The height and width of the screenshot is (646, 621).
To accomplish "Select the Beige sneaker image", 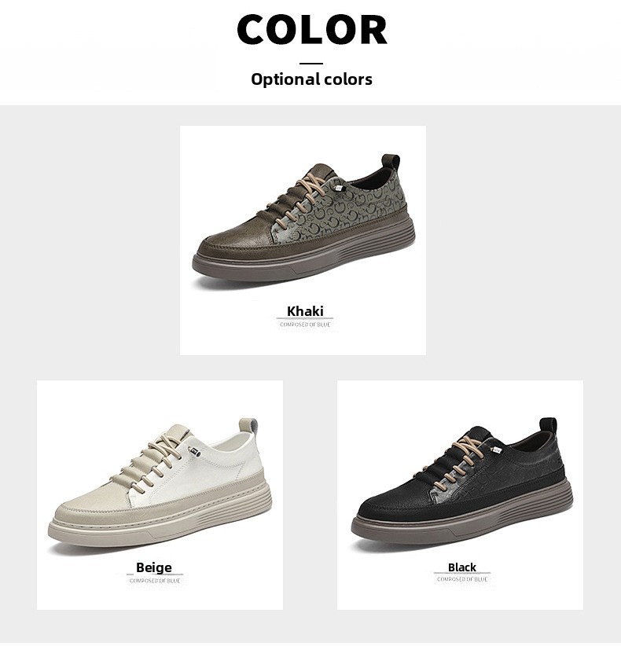I will (160, 483).
